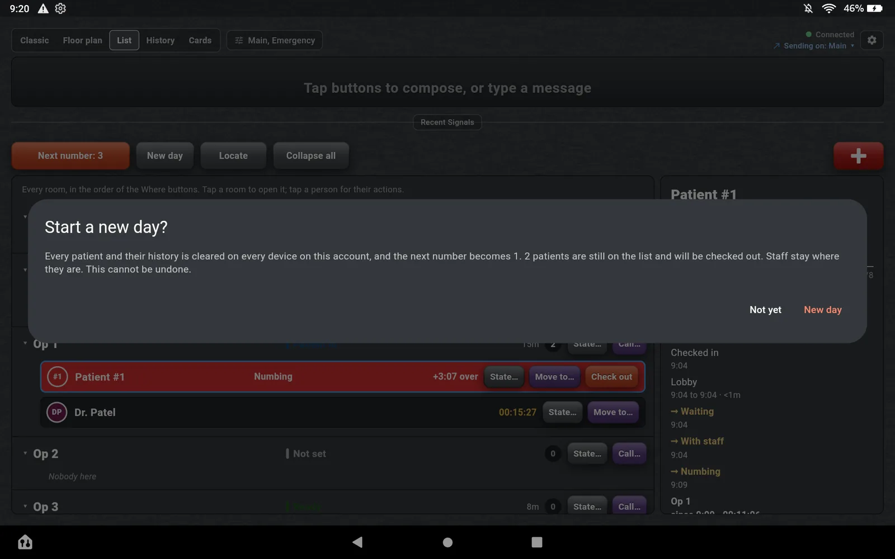The width and height of the screenshot is (895, 559).
Task: Tap the battery icon in the status bar
Action: pos(875,8)
